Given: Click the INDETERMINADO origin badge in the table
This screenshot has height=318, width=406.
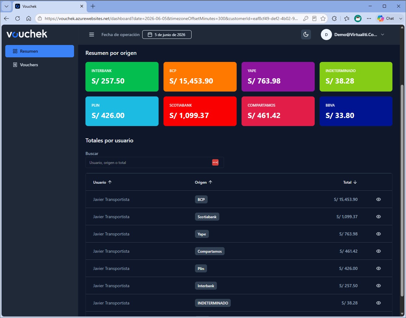Looking at the screenshot, I should coord(213,303).
